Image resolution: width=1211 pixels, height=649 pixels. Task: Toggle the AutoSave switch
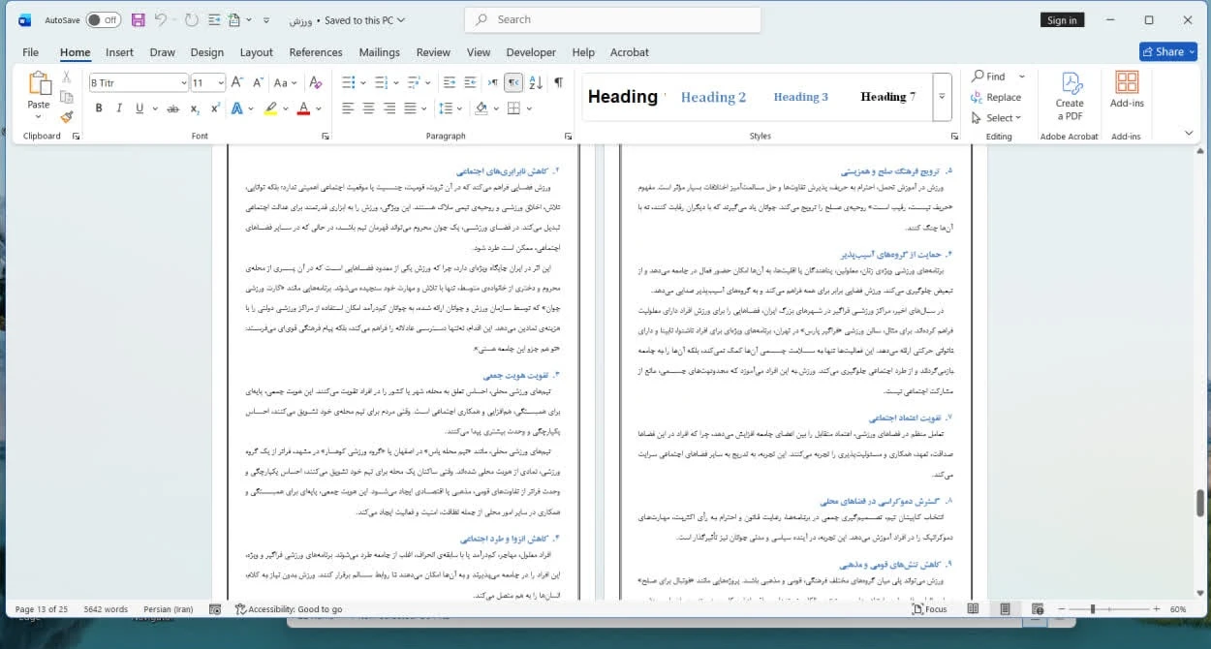pyautogui.click(x=103, y=20)
